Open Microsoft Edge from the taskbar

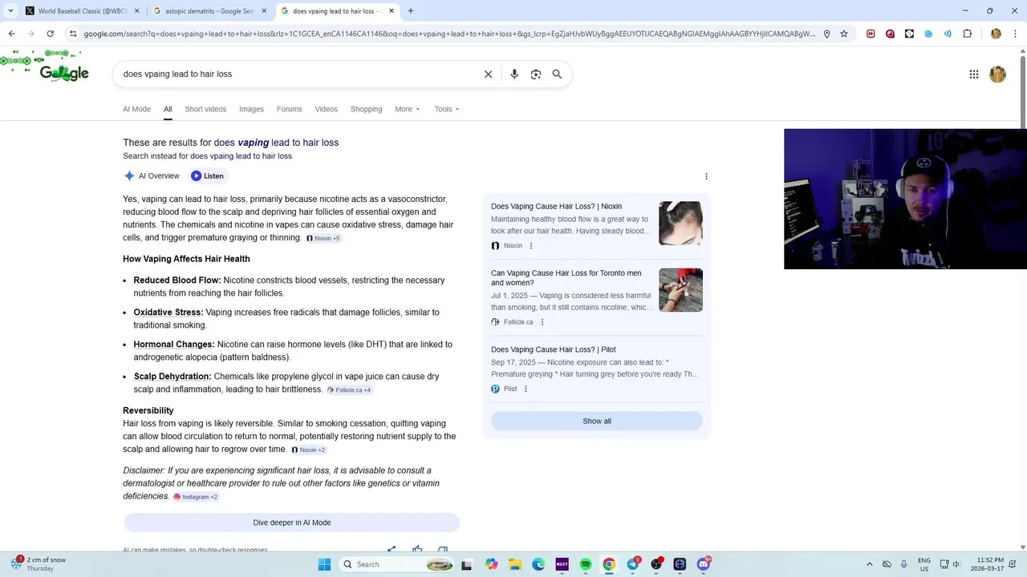click(x=538, y=564)
